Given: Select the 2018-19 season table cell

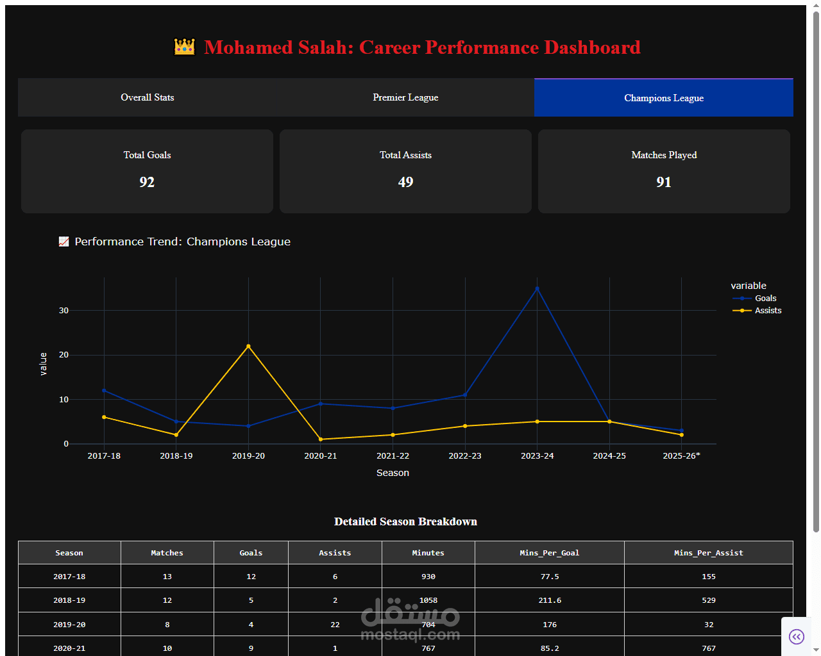Looking at the screenshot, I should click(x=69, y=600).
